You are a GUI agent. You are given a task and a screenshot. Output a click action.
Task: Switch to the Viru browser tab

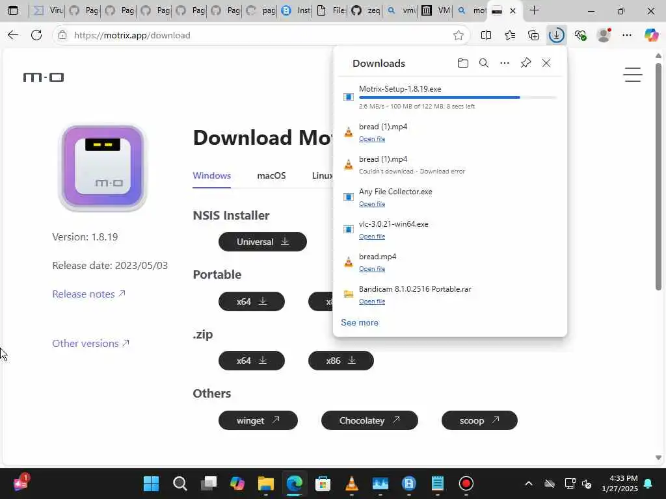(47, 10)
